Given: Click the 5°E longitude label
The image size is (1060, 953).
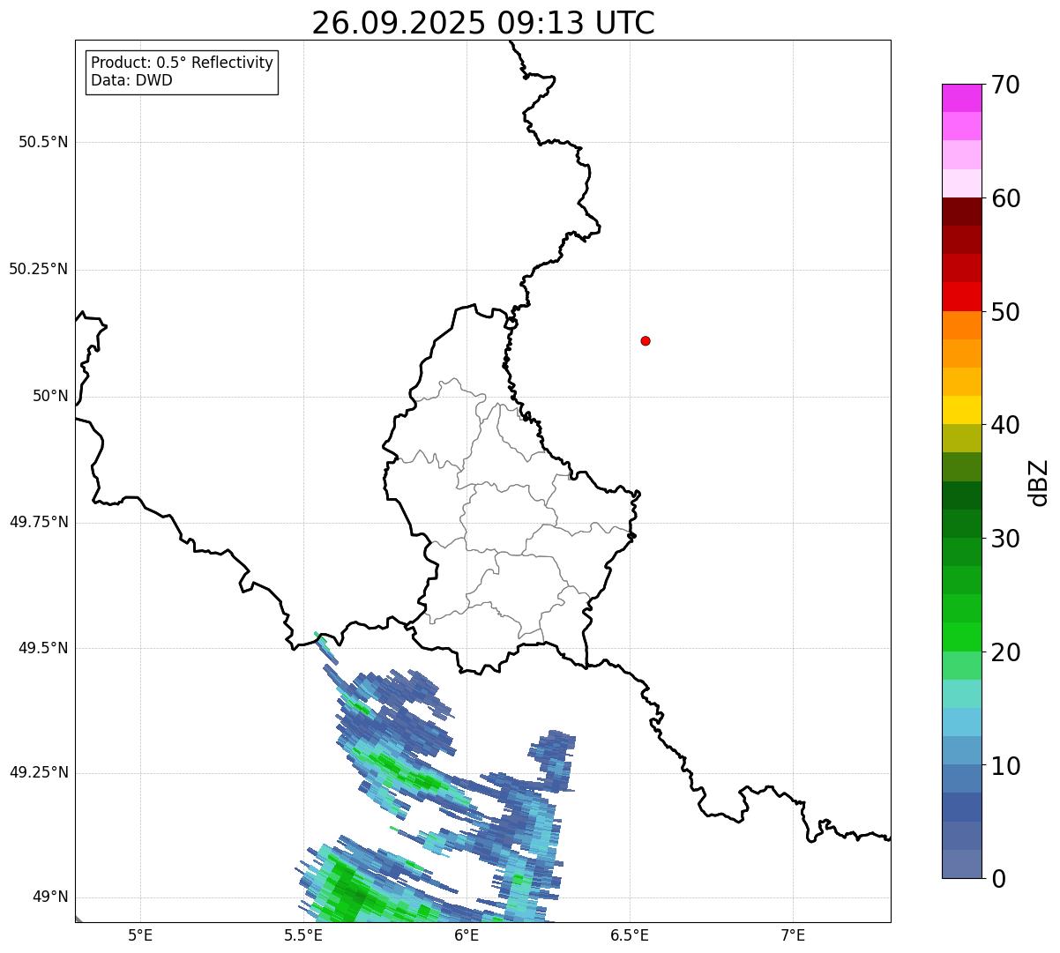Looking at the screenshot, I should (140, 934).
